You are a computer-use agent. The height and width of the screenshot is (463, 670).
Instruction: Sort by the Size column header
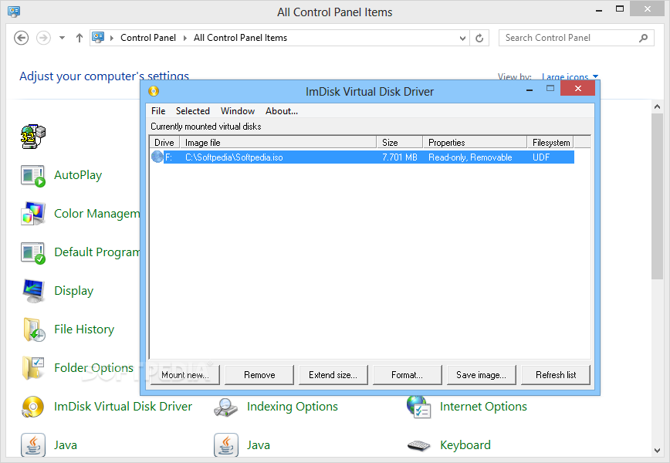coord(400,142)
